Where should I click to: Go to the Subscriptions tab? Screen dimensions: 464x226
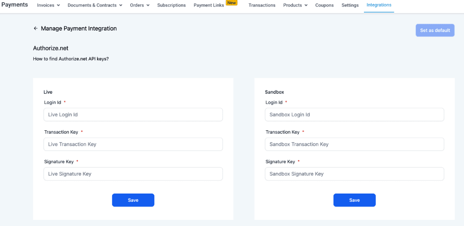pos(171,5)
